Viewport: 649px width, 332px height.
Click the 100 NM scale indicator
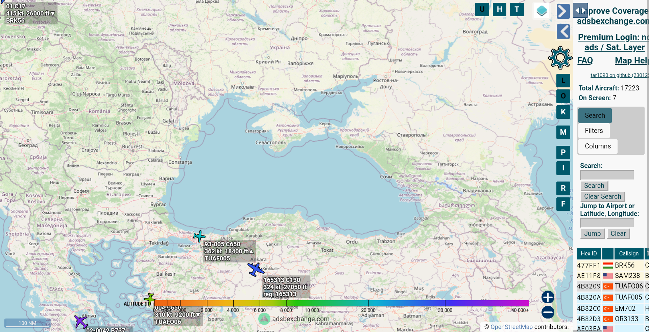[x=27, y=323]
